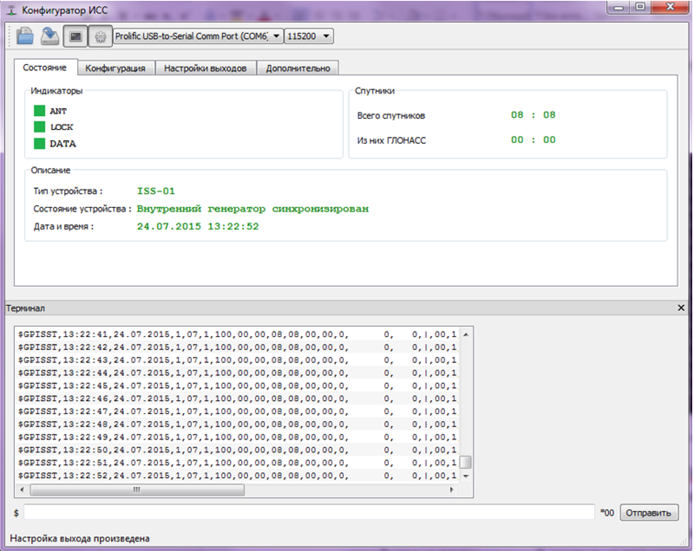Screen dimensions: 694x551
Task: Select the terminal line with time 13:22:50
Action: (x=237, y=450)
